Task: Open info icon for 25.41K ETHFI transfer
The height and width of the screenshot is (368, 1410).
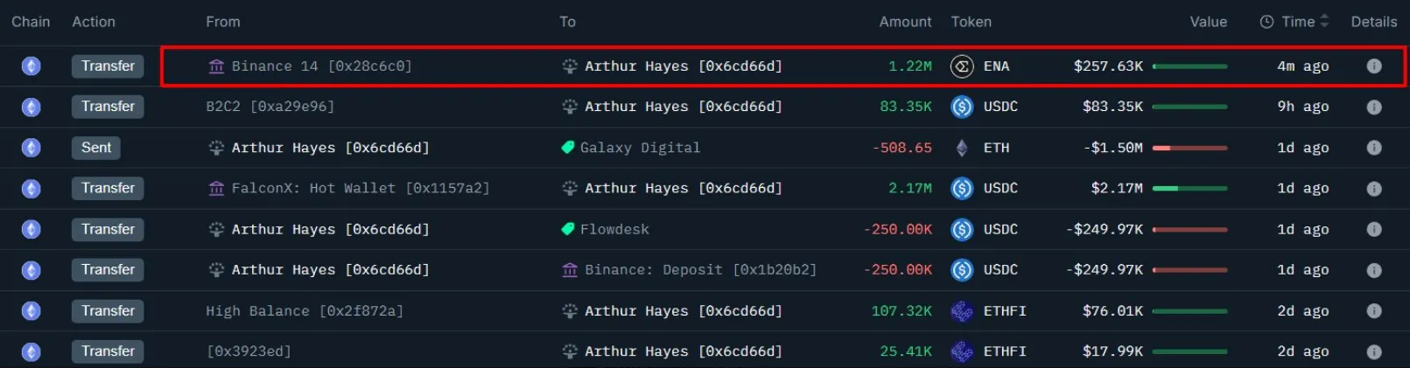Action: pos(1373,351)
